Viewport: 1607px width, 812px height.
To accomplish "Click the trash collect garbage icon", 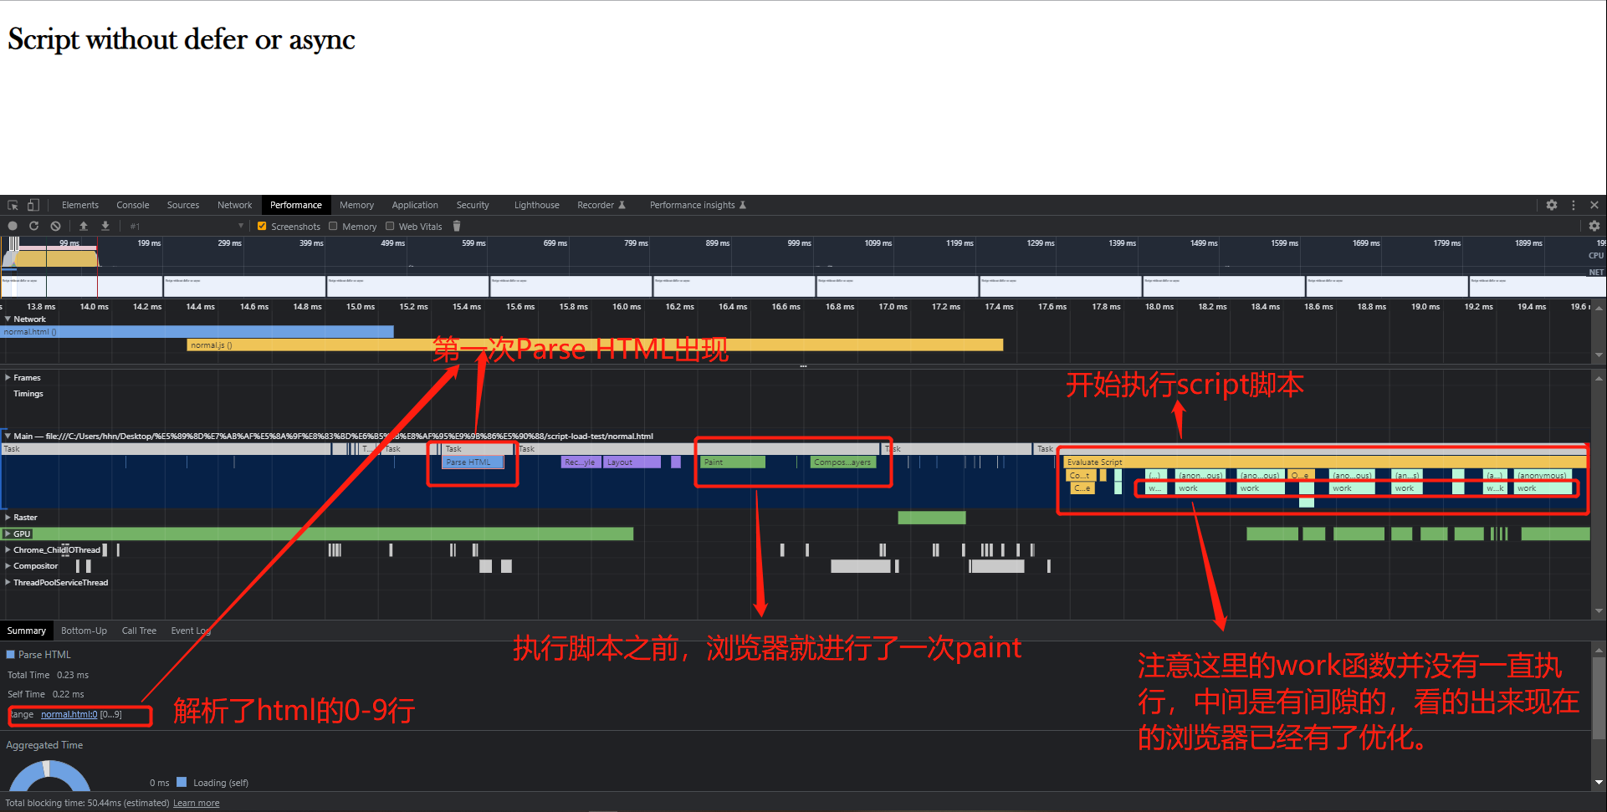I will point(457,226).
